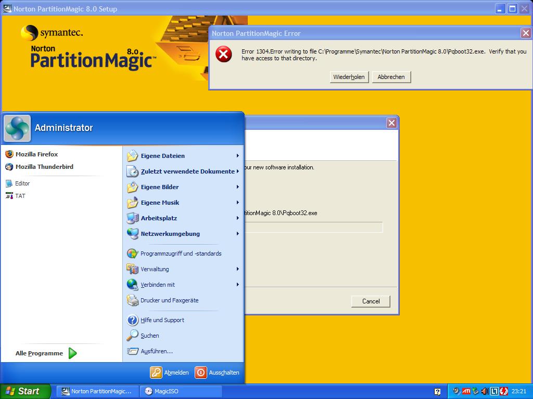
Task: Open the Ausführen run dialog
Action: pyautogui.click(x=183, y=351)
